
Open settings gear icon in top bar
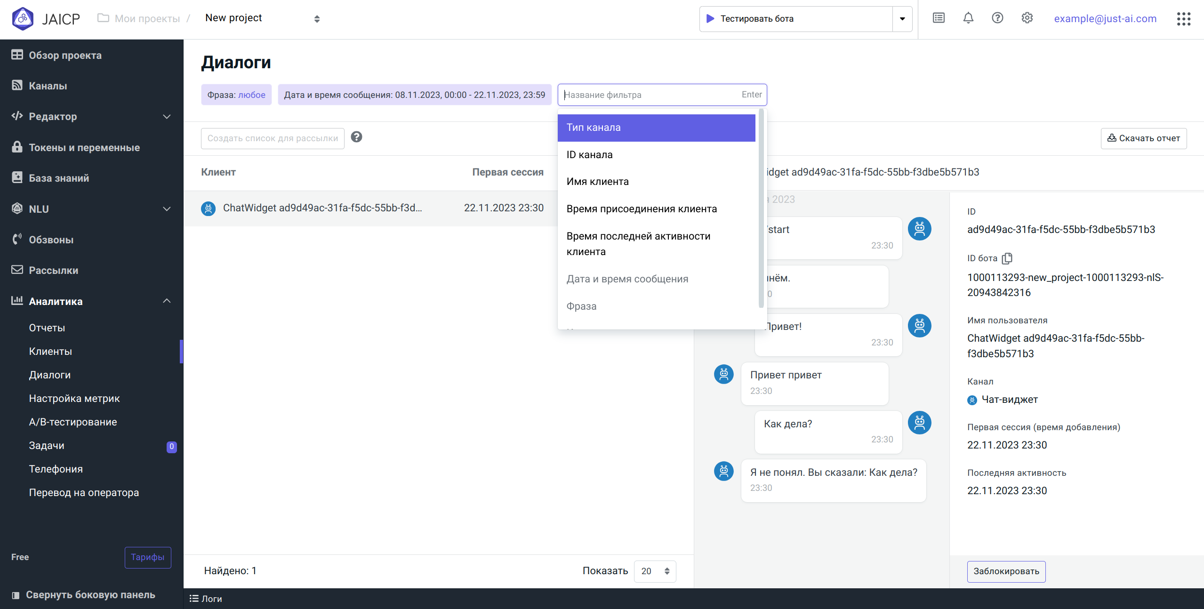point(1027,18)
